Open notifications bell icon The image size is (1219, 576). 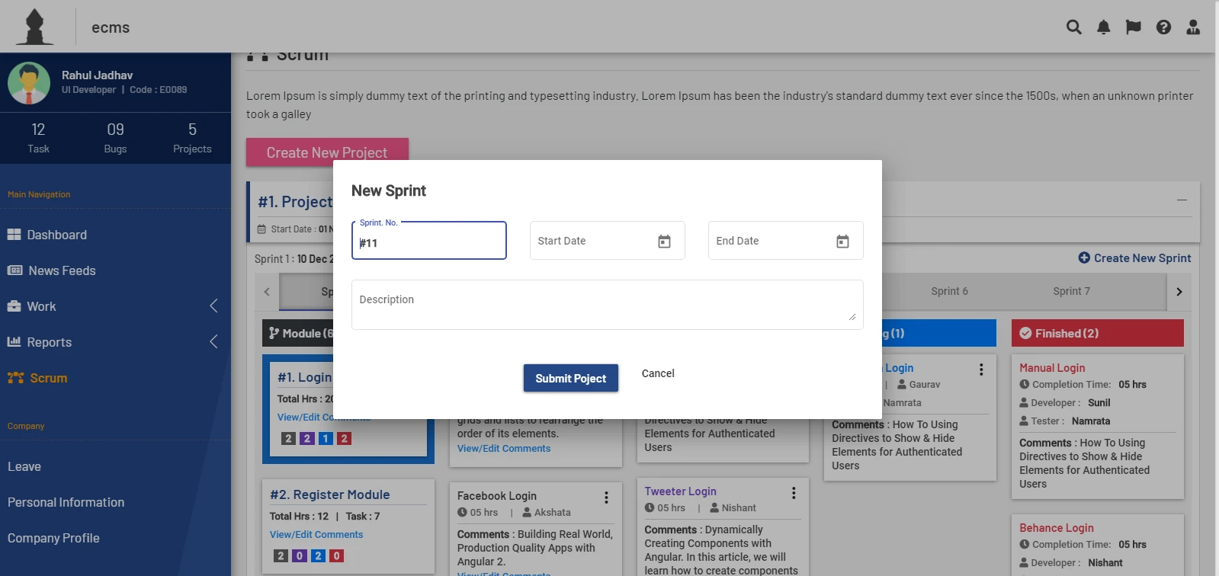1103,27
